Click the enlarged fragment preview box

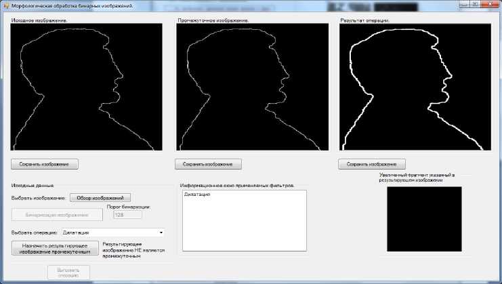click(424, 219)
